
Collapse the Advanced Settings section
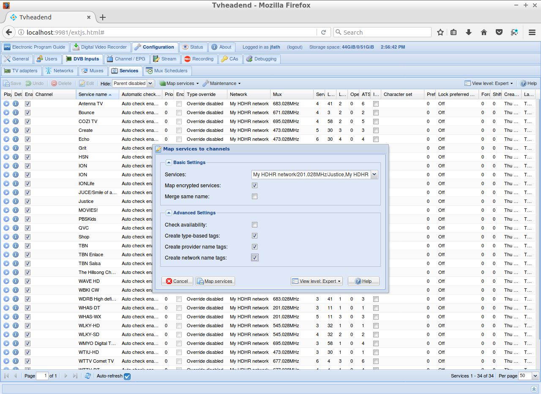click(x=169, y=213)
